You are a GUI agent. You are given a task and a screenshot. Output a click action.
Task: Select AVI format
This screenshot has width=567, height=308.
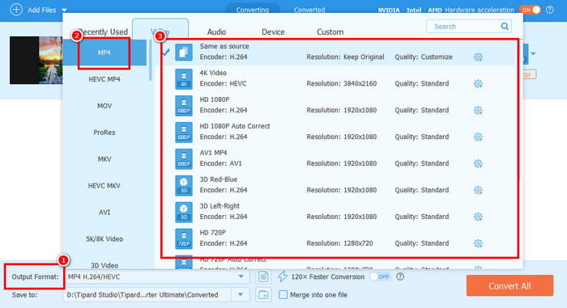(x=104, y=213)
